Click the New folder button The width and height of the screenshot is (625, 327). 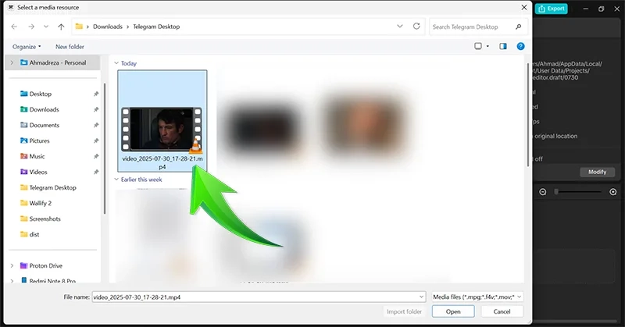[71, 47]
